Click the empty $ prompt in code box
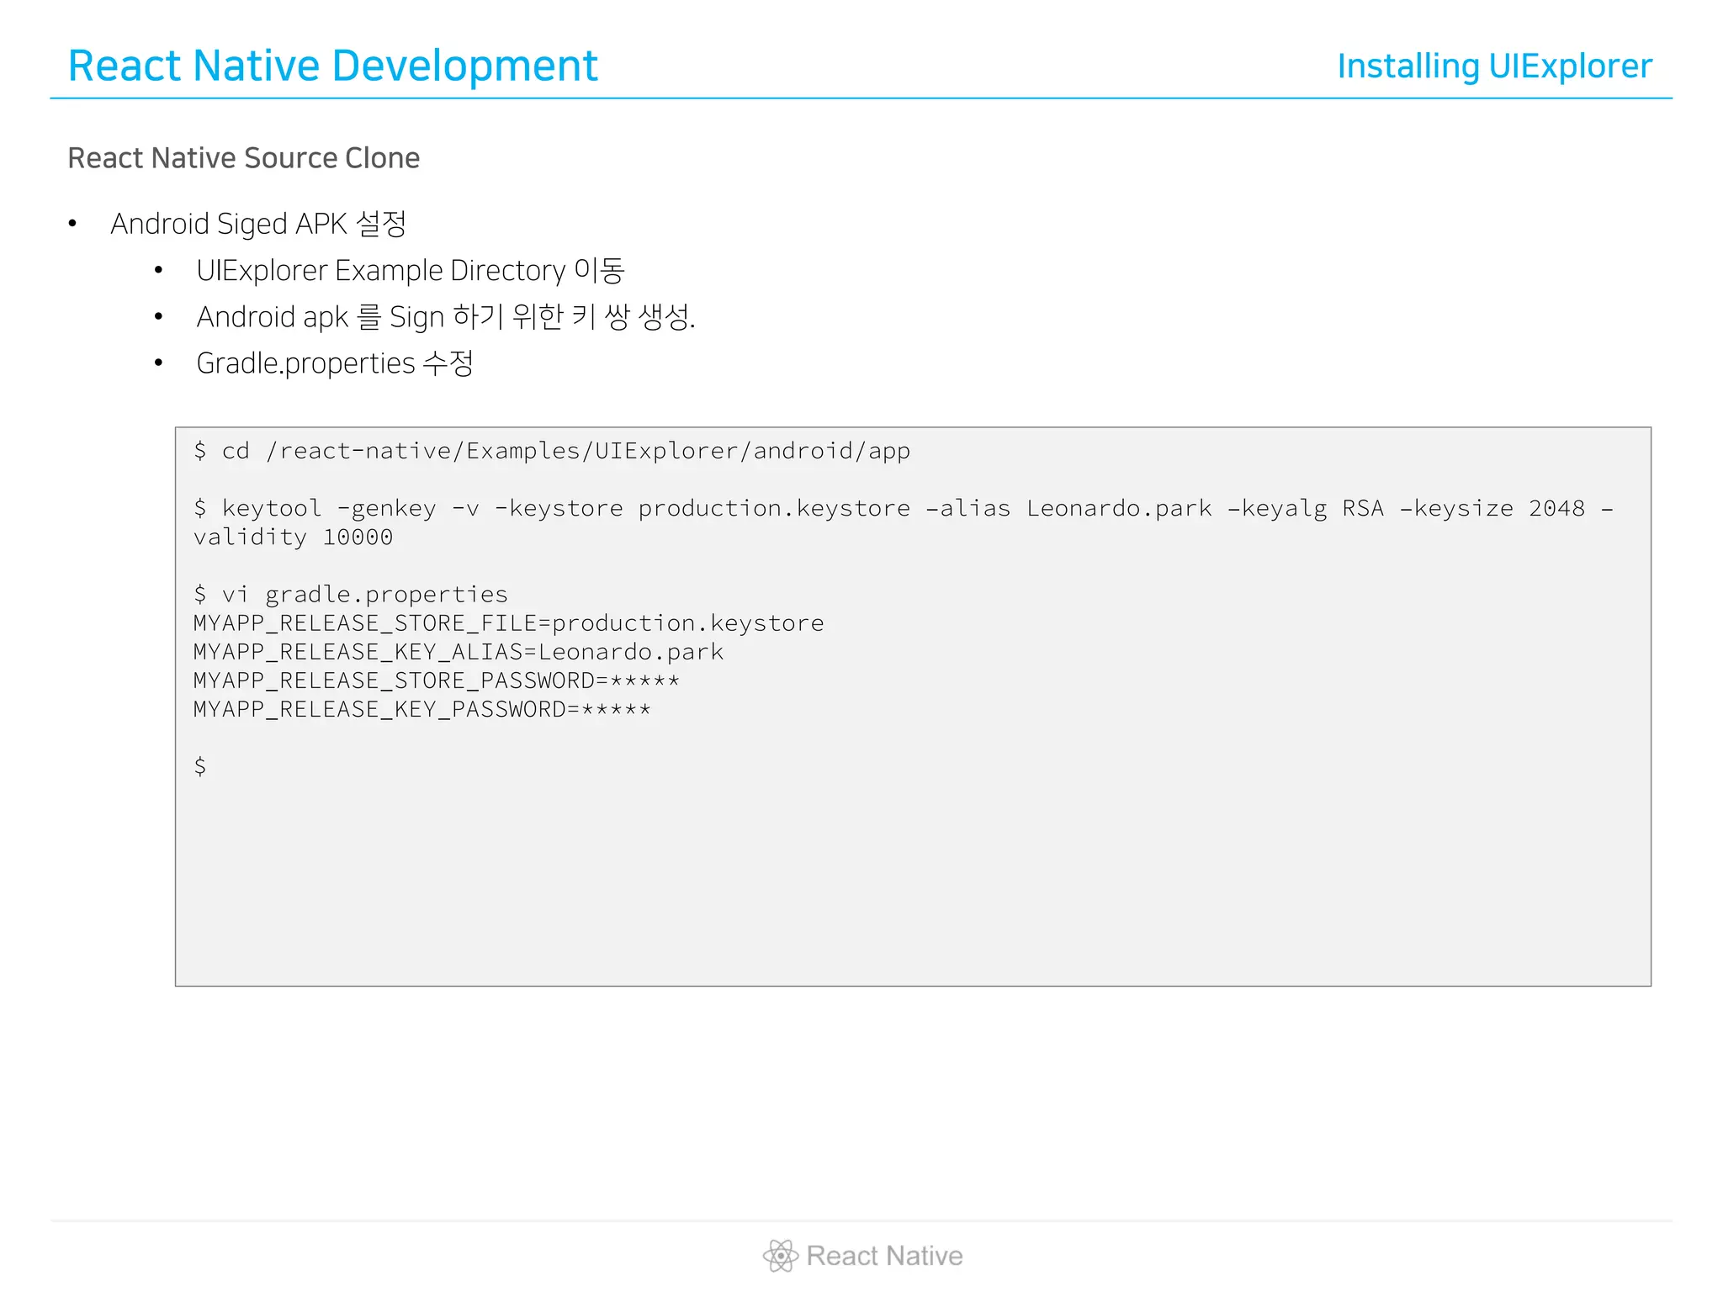 coord(200,766)
